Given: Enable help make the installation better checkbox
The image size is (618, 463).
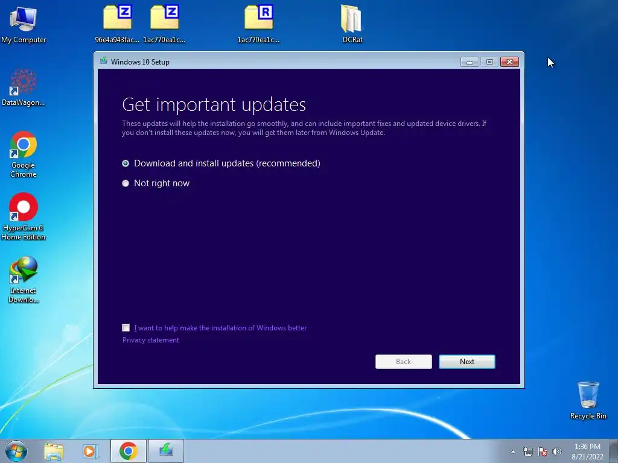Looking at the screenshot, I should coord(126,327).
